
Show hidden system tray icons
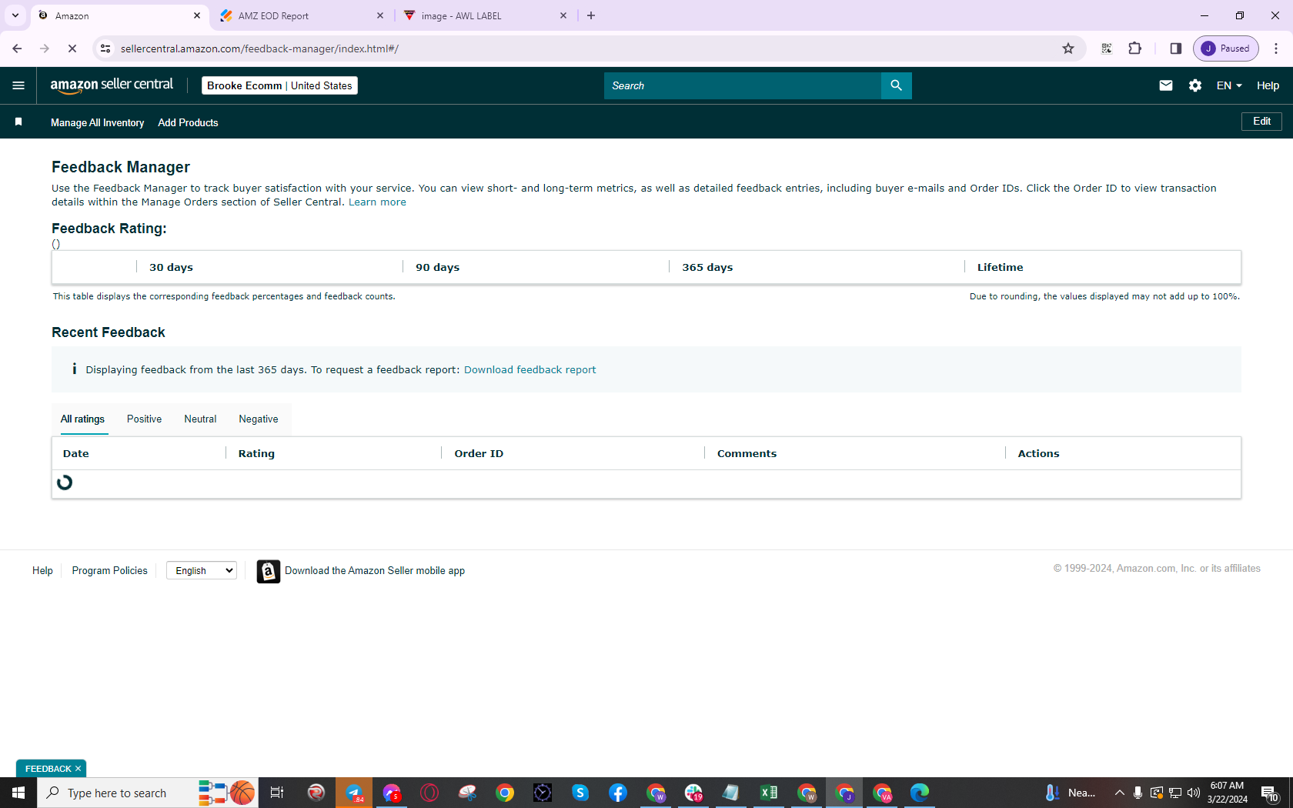coord(1120,793)
